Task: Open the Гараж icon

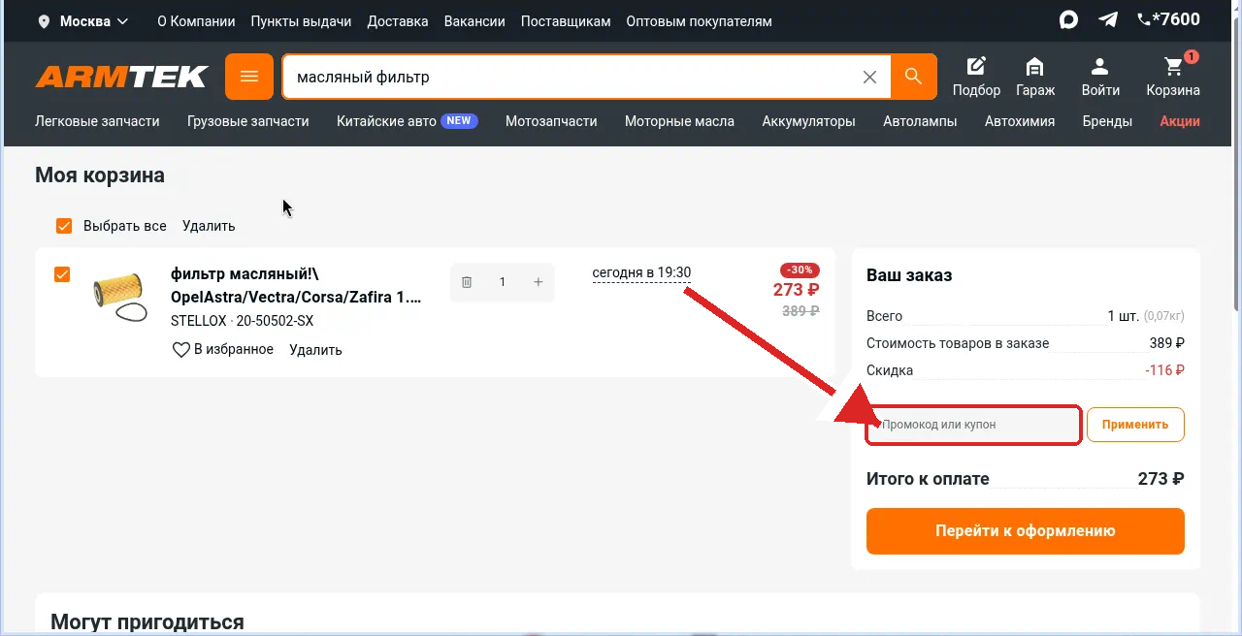Action: 1035,77
